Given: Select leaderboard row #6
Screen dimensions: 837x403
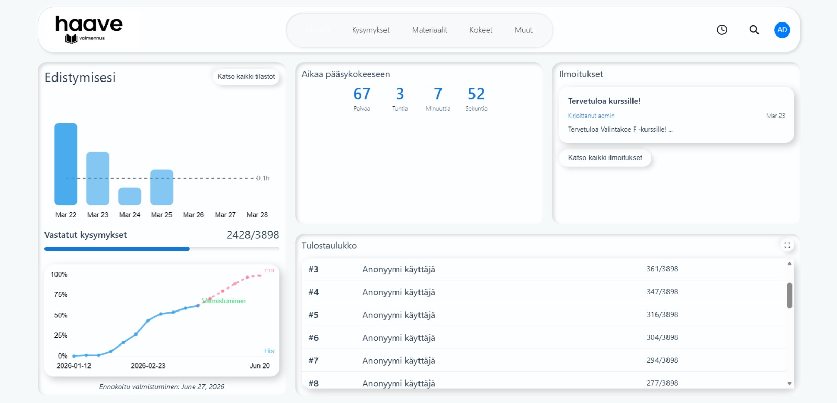Looking at the screenshot, I should 544,338.
